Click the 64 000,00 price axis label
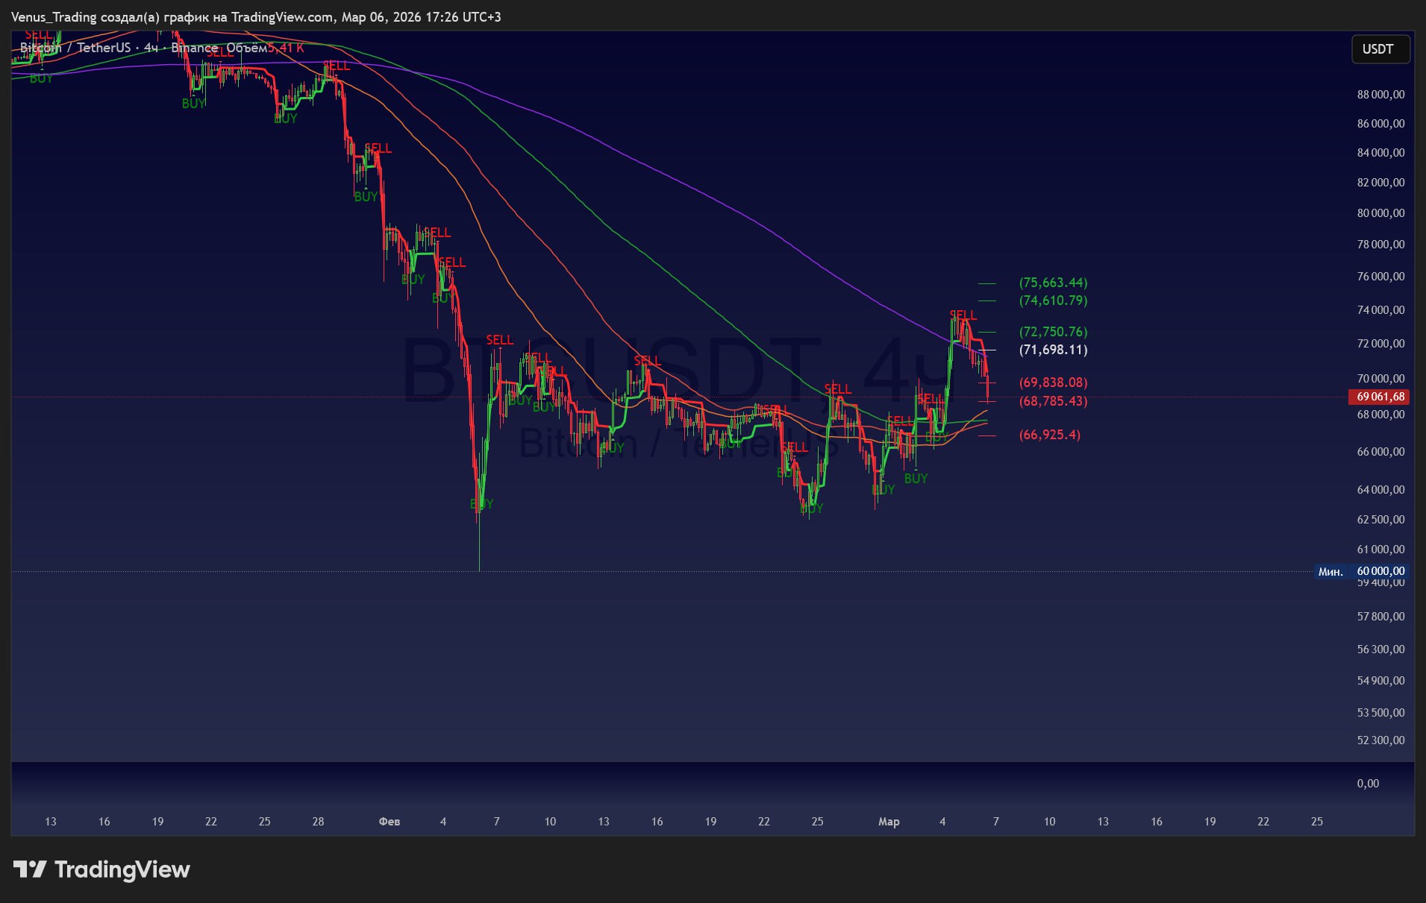 (1380, 489)
